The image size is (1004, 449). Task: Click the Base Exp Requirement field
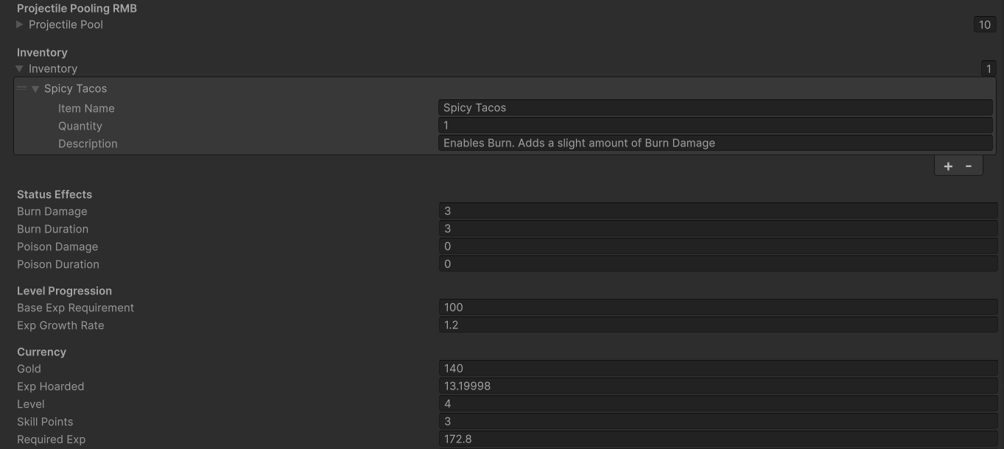coord(717,308)
